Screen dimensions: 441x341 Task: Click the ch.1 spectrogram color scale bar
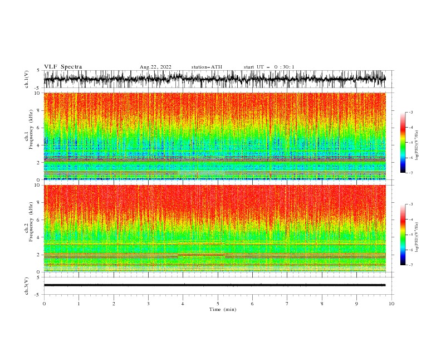[x=403, y=143]
